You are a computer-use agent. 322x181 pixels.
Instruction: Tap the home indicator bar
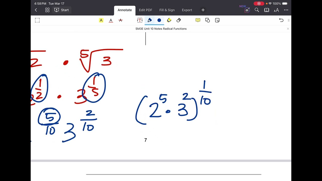(174, 174)
